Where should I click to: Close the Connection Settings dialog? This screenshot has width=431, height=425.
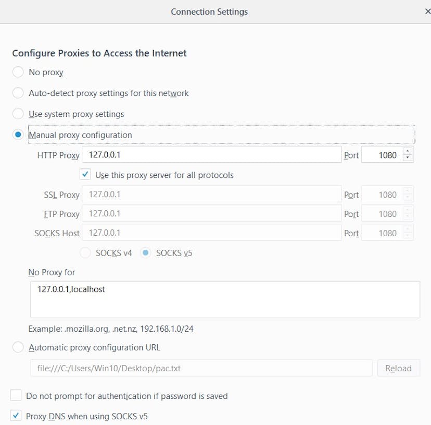pyautogui.click(x=428, y=11)
